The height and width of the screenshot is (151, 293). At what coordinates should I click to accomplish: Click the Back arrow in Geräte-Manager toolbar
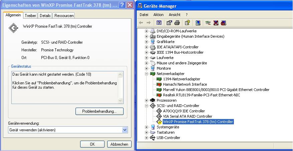pos(141,23)
